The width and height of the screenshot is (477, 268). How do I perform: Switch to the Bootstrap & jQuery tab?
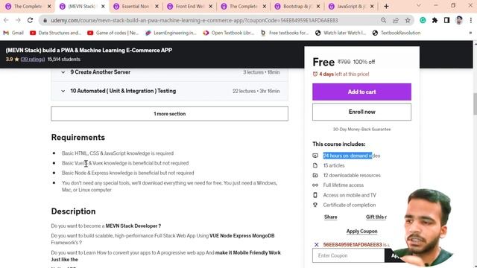click(x=297, y=7)
